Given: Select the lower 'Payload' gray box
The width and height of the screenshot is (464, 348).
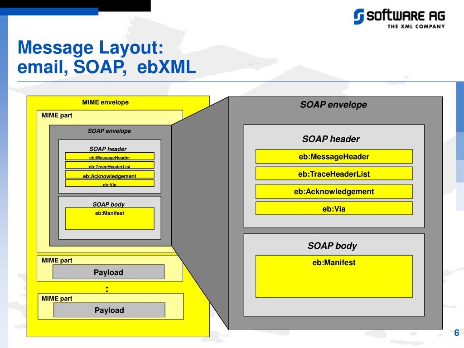Looking at the screenshot, I should coord(109,310).
